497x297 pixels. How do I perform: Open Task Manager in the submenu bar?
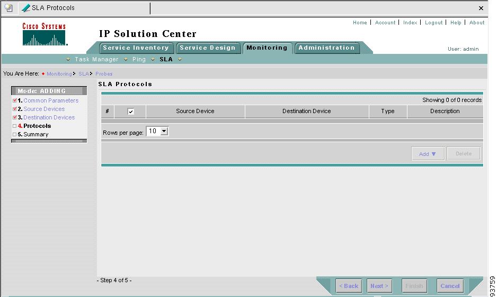(x=96, y=60)
